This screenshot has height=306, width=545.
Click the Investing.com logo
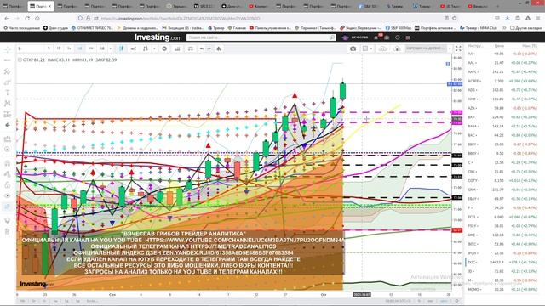coord(158,37)
